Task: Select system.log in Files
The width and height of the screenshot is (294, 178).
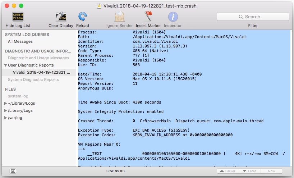Action: click(x=18, y=96)
